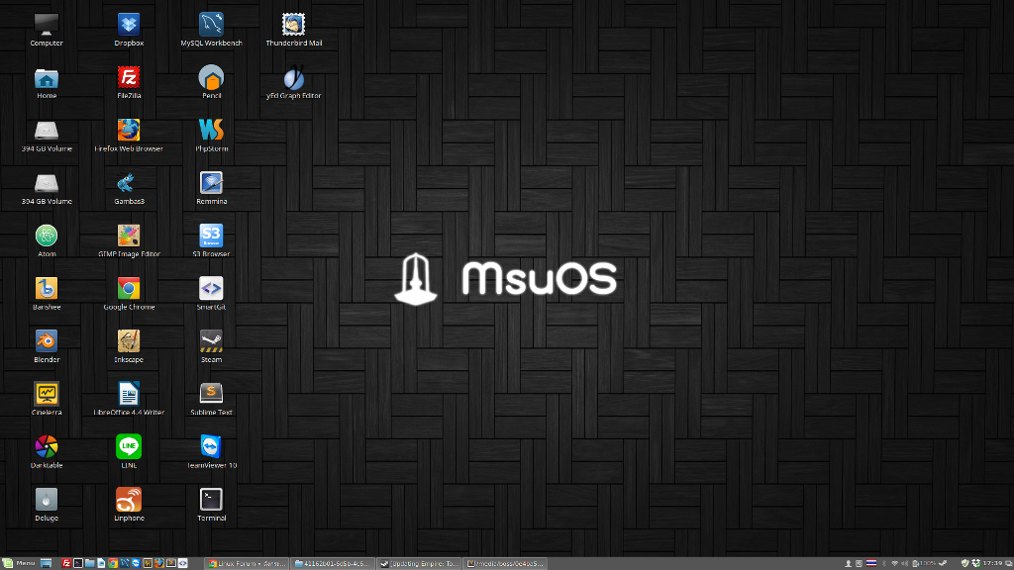The image size is (1014, 570).
Task: Select TeamViewer 10 desktop icon
Action: pyautogui.click(x=211, y=446)
